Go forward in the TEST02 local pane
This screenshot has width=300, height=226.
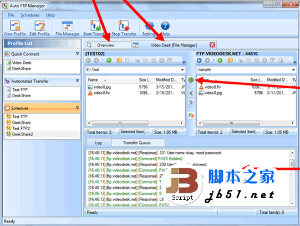(x=96, y=61)
